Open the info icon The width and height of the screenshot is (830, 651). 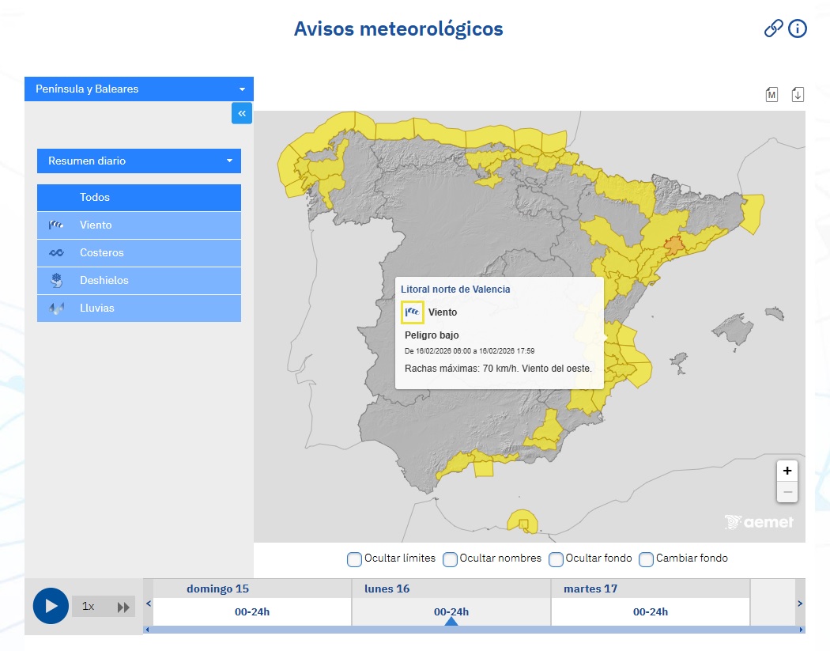pyautogui.click(x=798, y=28)
